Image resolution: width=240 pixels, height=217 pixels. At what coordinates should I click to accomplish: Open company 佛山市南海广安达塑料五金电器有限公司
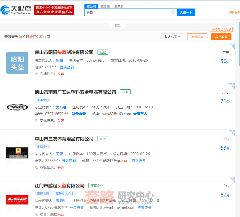point(75,92)
